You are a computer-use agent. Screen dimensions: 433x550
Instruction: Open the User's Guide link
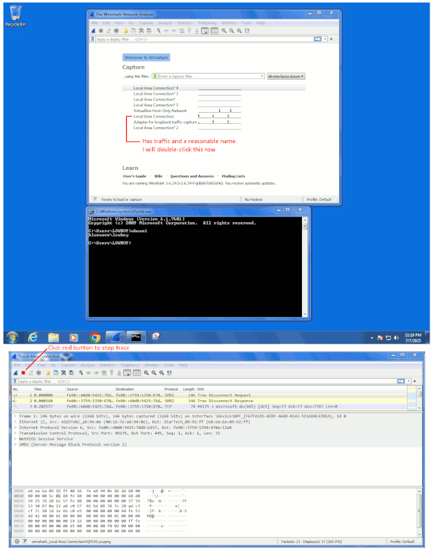click(x=134, y=176)
